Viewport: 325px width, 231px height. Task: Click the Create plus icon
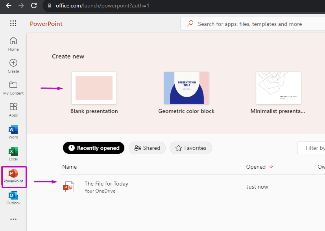pyautogui.click(x=13, y=64)
